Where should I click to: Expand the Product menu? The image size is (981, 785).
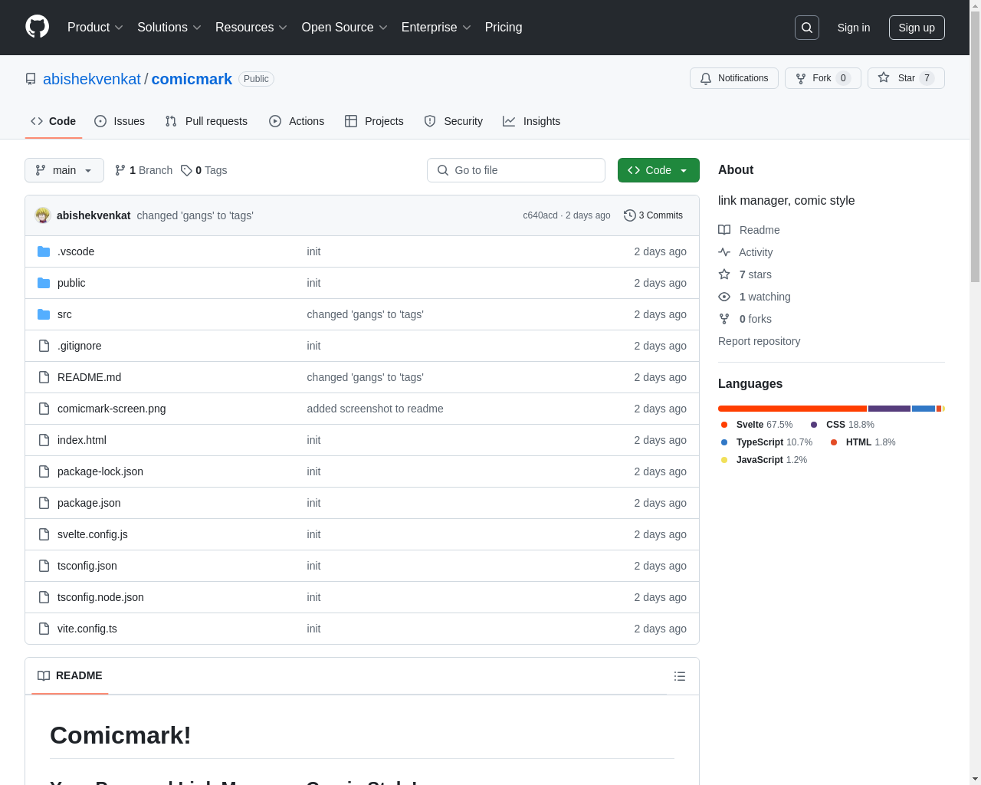pyautogui.click(x=95, y=28)
